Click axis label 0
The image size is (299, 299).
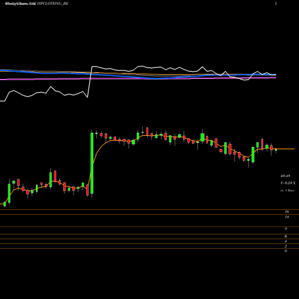(x=286, y=251)
